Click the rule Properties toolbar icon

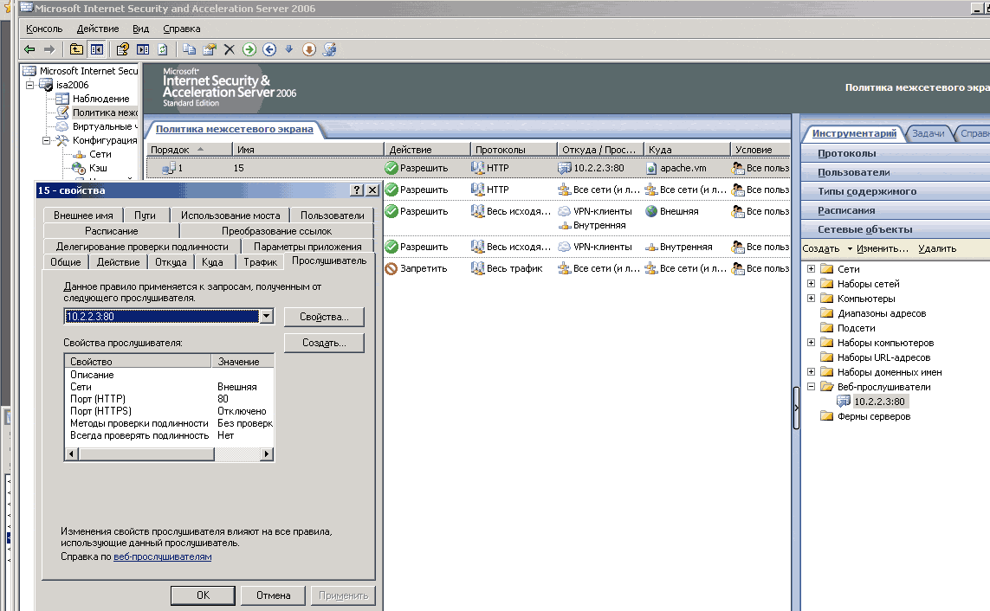click(209, 49)
